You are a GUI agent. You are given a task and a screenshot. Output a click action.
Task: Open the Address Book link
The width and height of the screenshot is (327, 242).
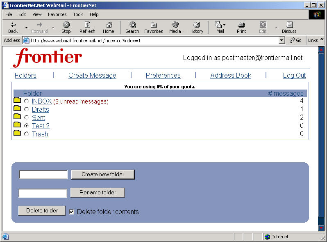tap(231, 75)
